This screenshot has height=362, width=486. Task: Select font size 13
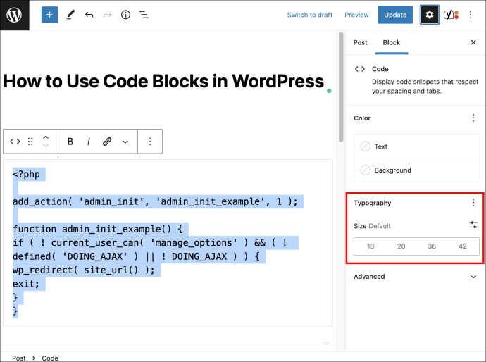click(x=370, y=246)
